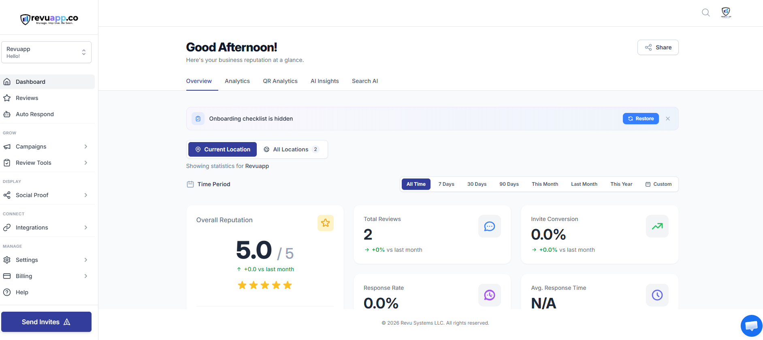Click the revuapp.co logo
Image resolution: width=763 pixels, height=340 pixels.
pos(49,19)
